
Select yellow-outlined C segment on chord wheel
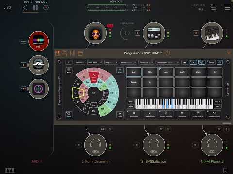76,93
